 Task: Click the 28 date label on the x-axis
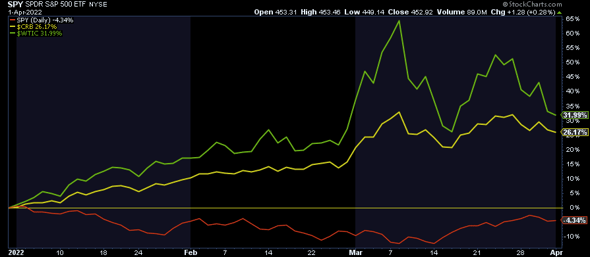pyautogui.click(x=521, y=252)
